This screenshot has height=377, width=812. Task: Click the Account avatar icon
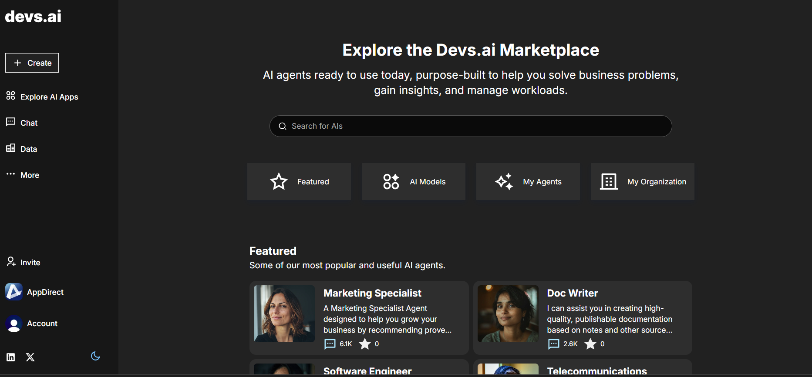[14, 324]
